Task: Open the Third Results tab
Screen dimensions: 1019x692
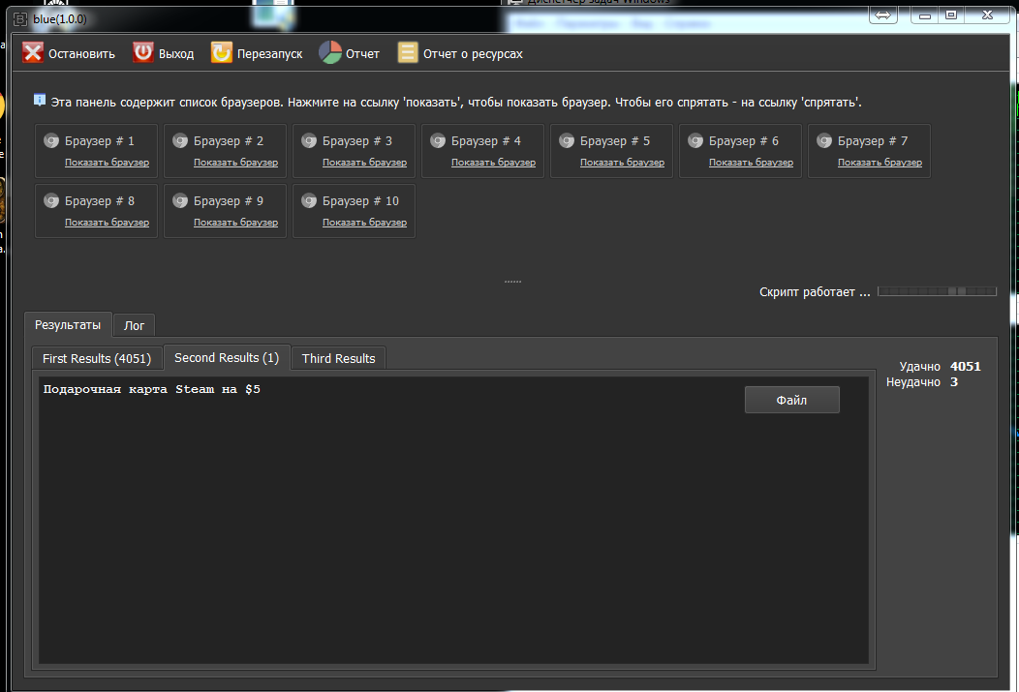Action: [339, 358]
